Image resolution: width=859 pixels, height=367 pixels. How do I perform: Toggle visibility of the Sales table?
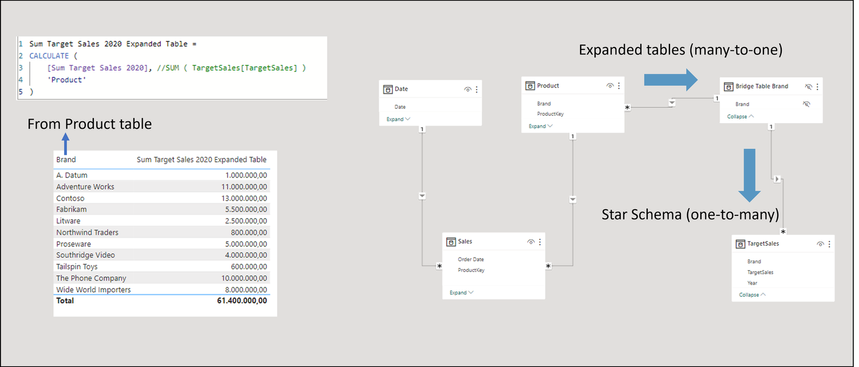click(531, 242)
